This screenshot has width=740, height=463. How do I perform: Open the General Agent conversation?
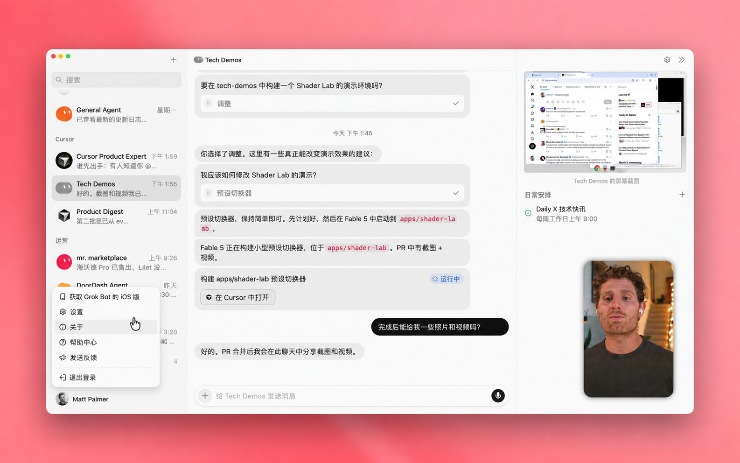click(116, 114)
